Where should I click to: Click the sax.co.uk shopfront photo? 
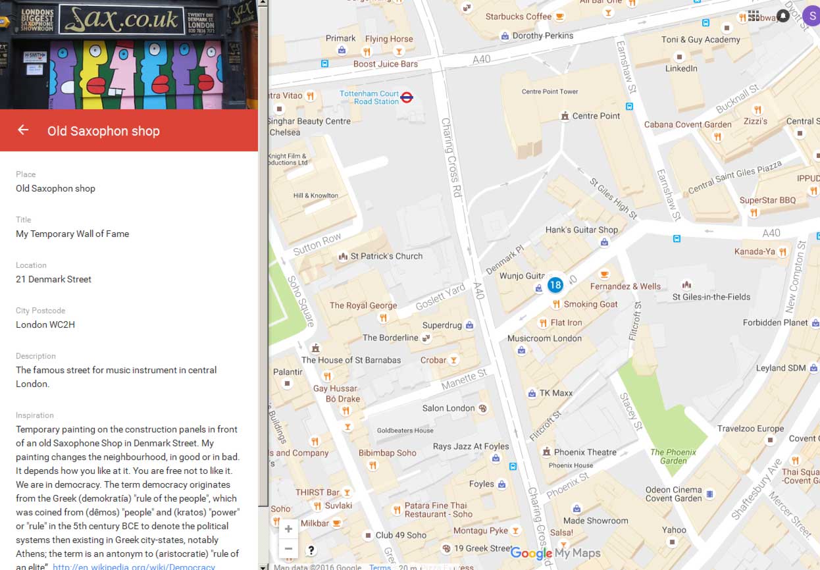129,55
